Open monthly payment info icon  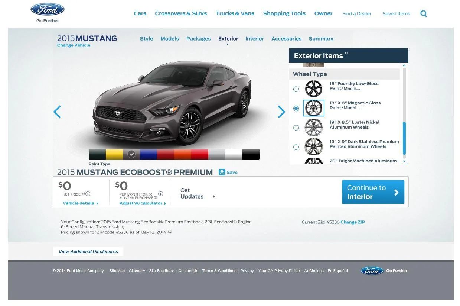pyautogui.click(x=161, y=194)
